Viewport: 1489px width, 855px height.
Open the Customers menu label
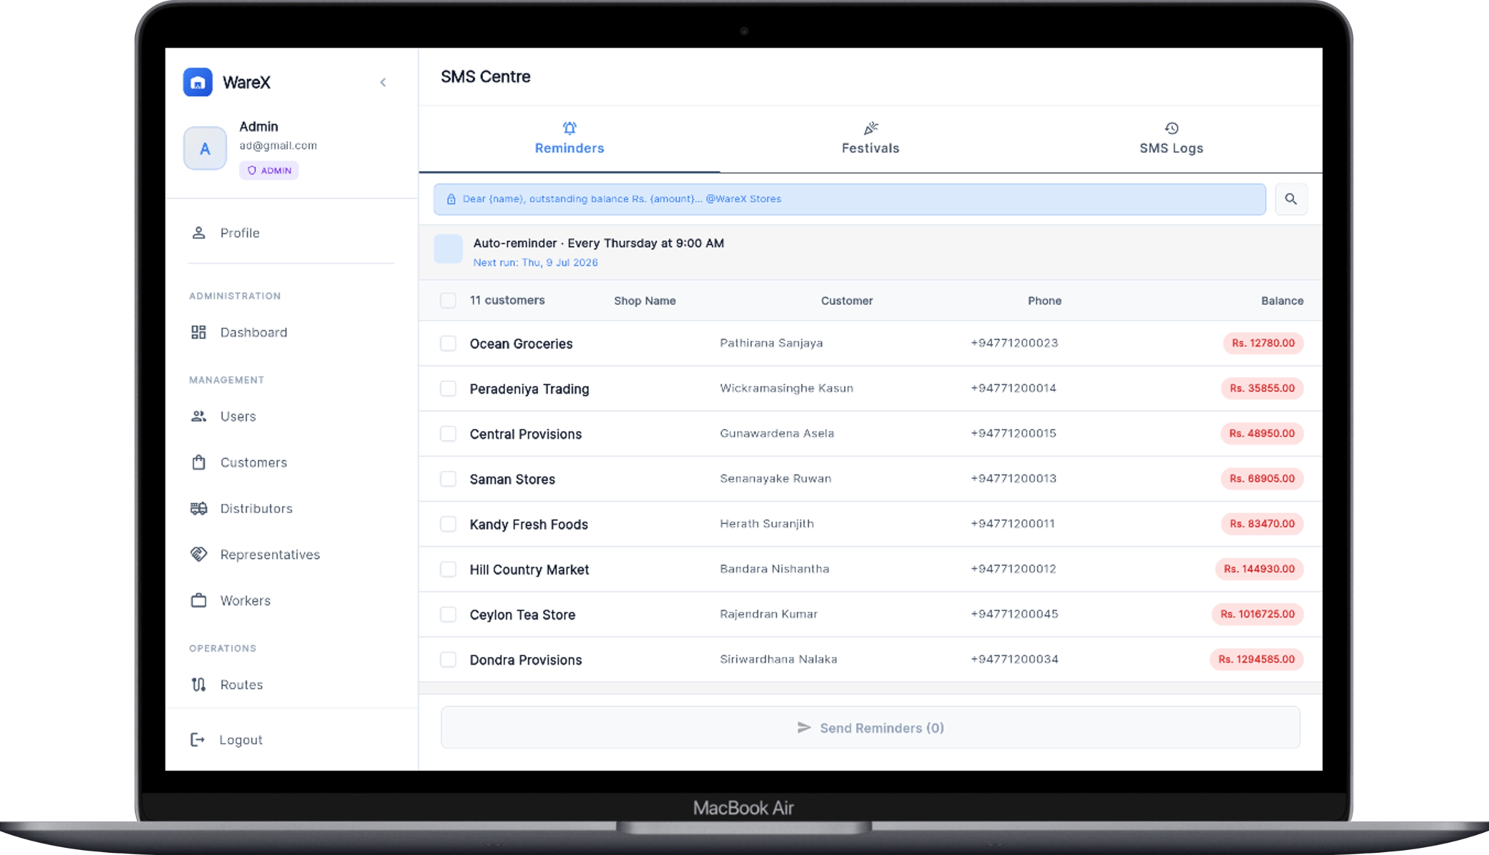253,463
